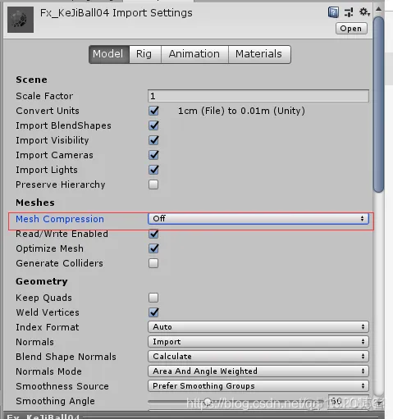Click the vertical scrollbar thumb

click(378, 104)
